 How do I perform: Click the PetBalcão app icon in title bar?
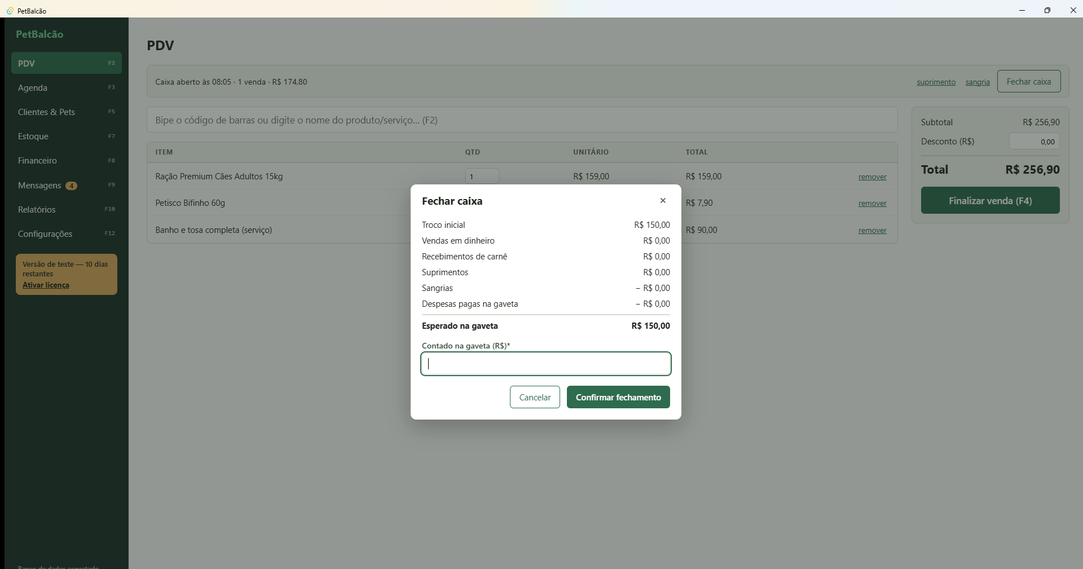[x=10, y=11]
